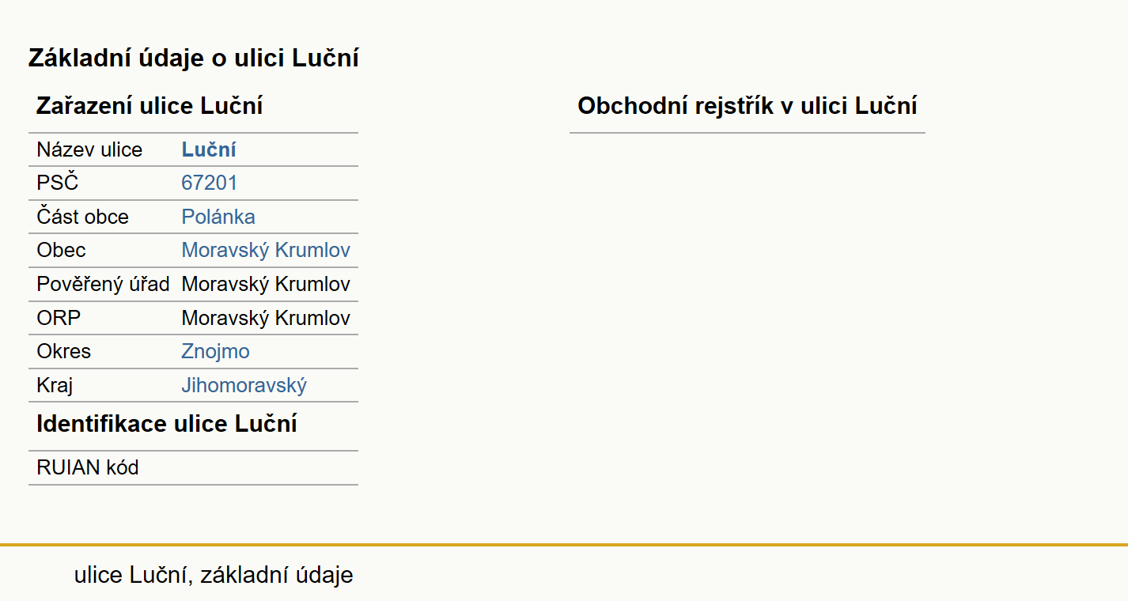This screenshot has width=1128, height=601.
Task: Open postal code 67201 link
Action: [x=209, y=183]
